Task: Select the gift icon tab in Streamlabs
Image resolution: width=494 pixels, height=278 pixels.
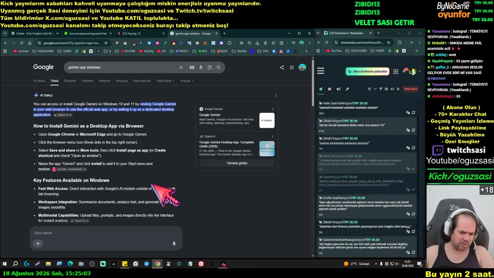Action: [330, 89]
